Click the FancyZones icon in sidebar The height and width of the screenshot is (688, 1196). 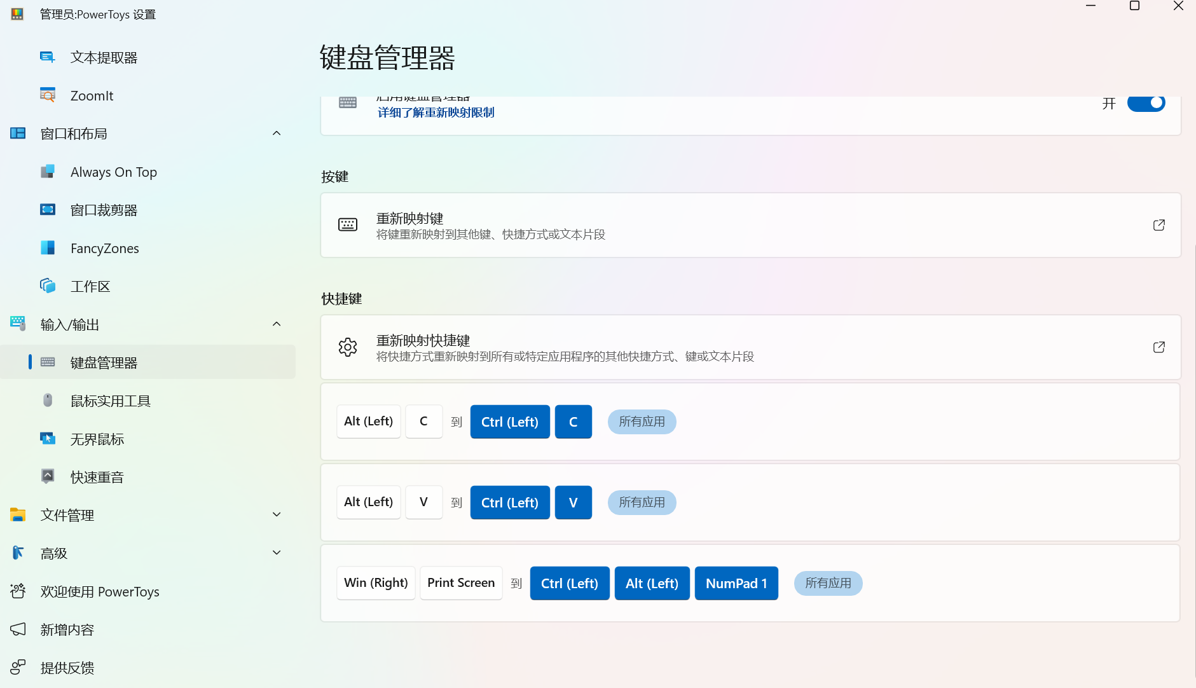[48, 248]
